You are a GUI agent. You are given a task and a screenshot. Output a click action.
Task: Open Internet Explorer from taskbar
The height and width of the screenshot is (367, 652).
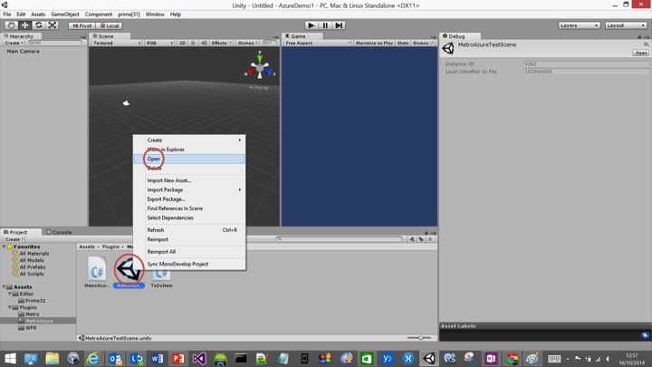(93, 358)
